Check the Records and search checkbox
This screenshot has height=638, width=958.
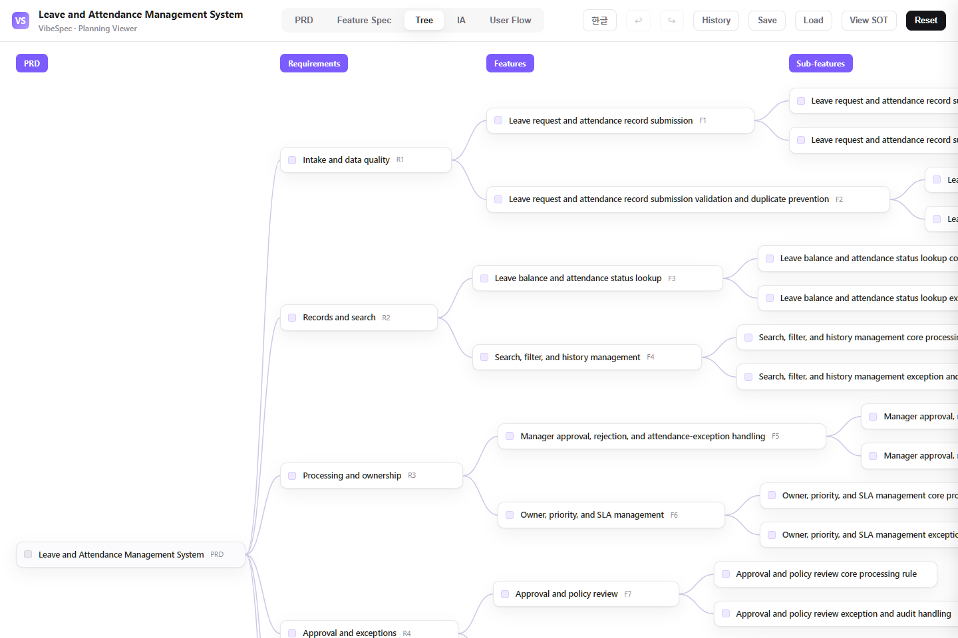tap(292, 318)
